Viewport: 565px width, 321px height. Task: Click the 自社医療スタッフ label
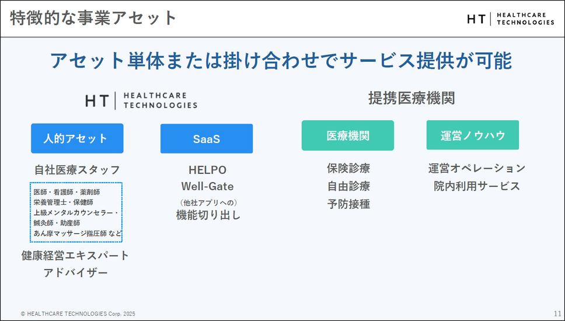click(x=77, y=170)
